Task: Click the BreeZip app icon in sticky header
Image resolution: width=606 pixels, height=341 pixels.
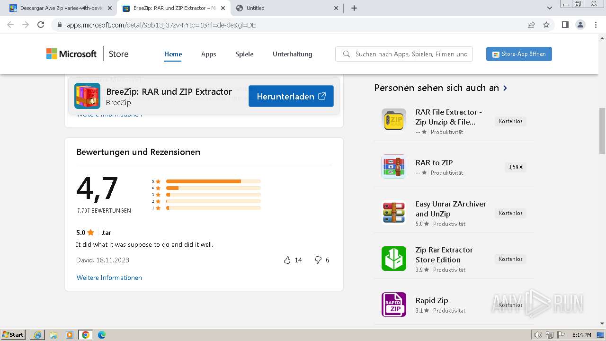Action: (x=87, y=96)
